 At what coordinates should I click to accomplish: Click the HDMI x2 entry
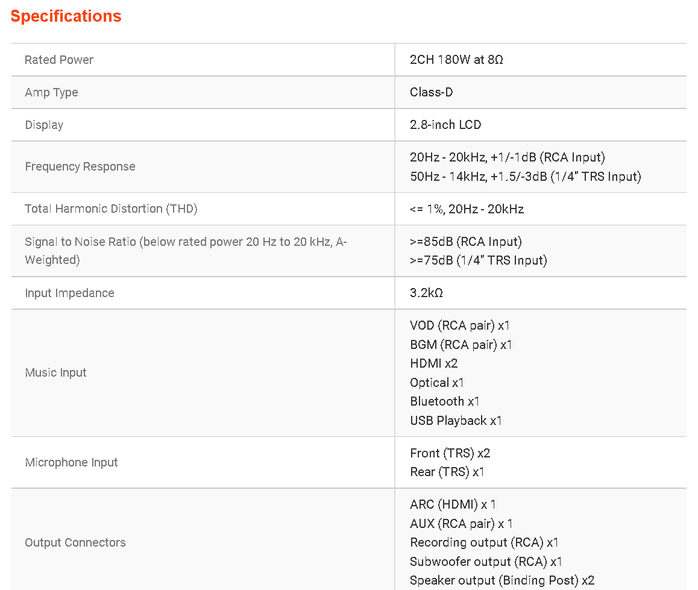coord(433,363)
